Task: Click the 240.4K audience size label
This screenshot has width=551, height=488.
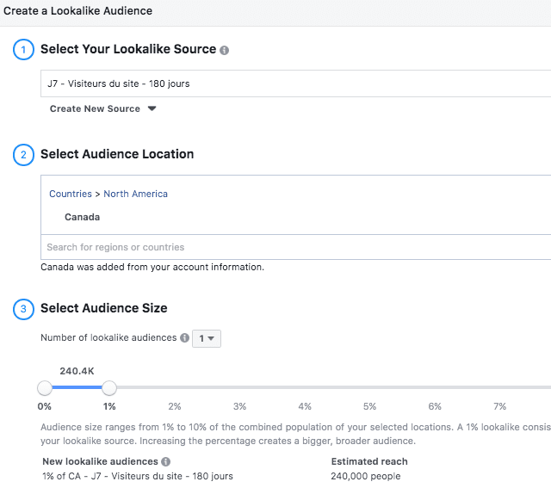Action: point(77,371)
